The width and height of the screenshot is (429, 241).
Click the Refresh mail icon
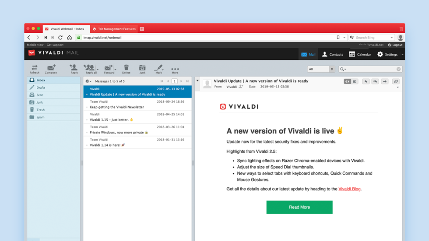pos(35,69)
